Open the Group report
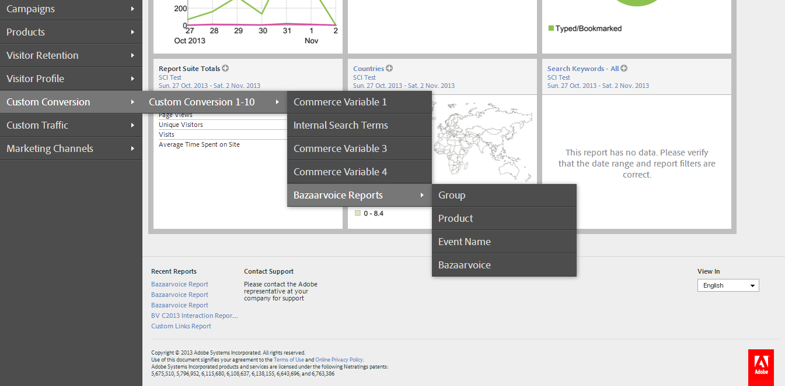This screenshot has height=386, width=785. point(504,195)
